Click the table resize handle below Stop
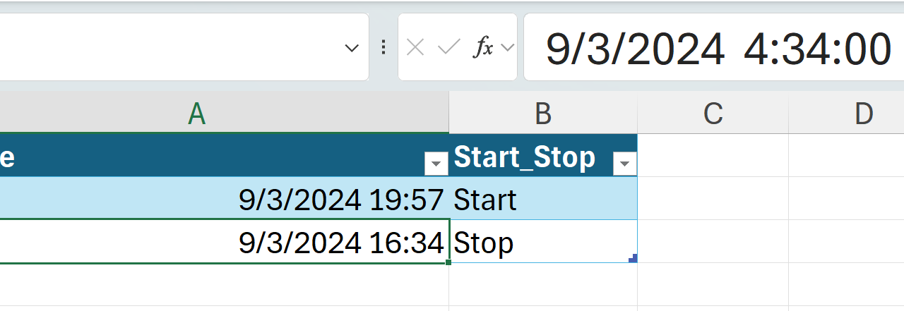 click(633, 259)
